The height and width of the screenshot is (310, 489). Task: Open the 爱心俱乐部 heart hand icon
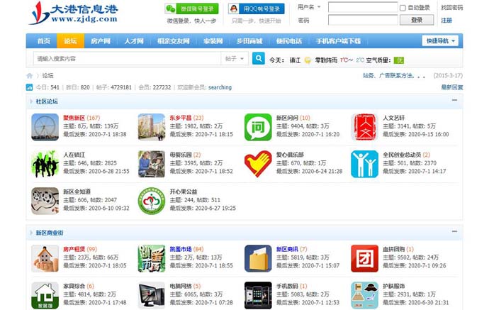coord(258,164)
